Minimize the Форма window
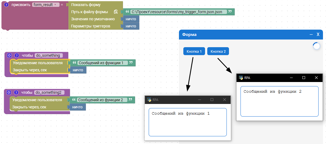 [311, 35]
